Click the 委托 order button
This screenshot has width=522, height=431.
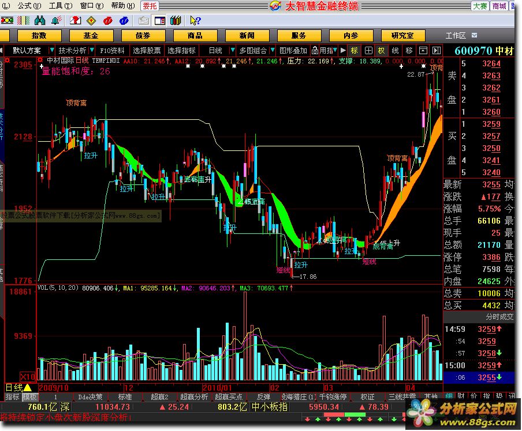tap(150, 6)
